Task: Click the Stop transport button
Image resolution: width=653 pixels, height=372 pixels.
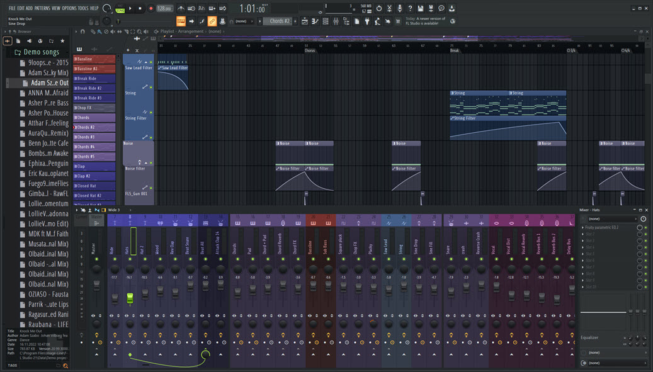Action: coord(140,8)
